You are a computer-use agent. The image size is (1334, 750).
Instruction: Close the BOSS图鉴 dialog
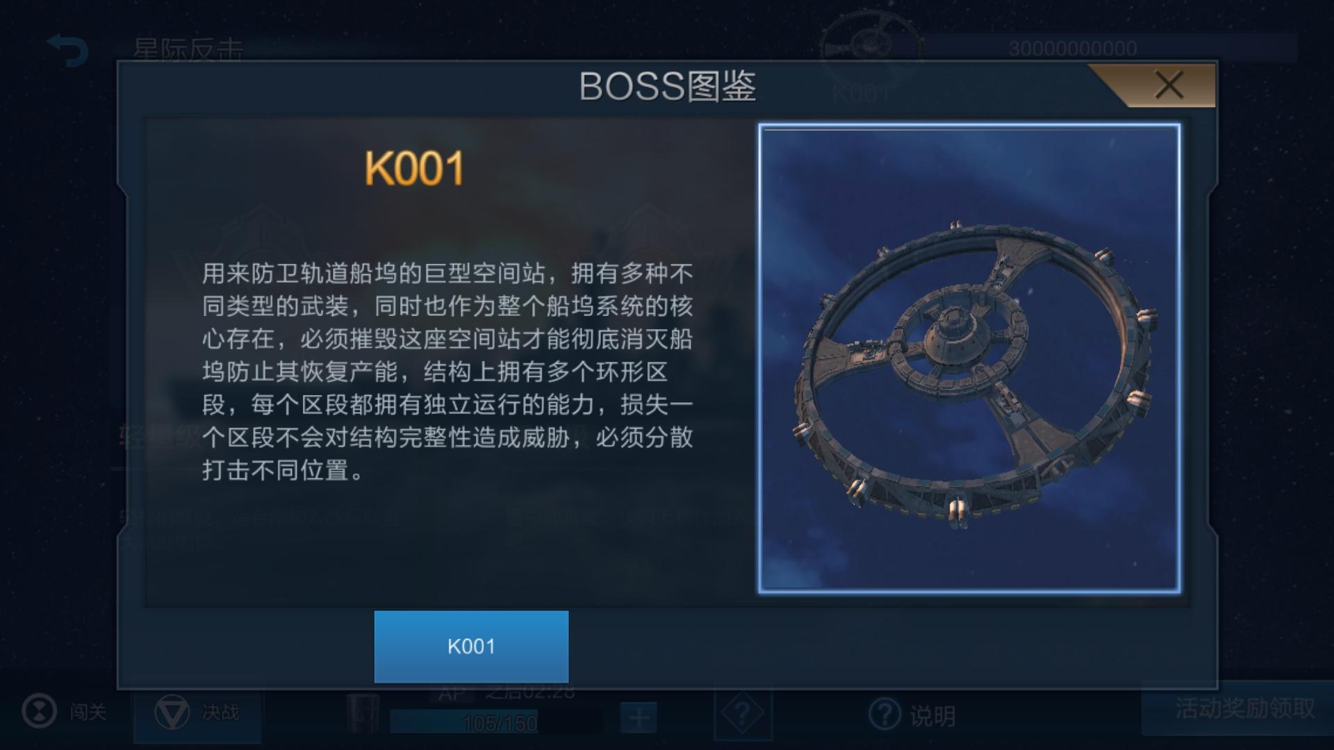[1169, 86]
